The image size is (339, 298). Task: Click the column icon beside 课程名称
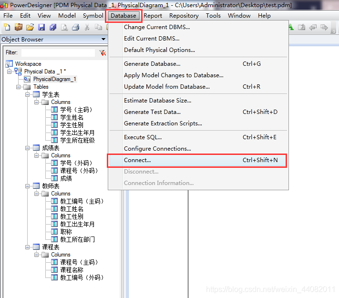pos(54,270)
